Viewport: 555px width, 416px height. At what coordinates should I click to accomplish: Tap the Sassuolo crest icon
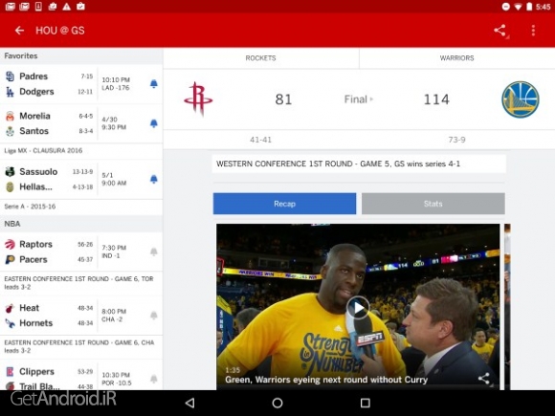[10, 172]
